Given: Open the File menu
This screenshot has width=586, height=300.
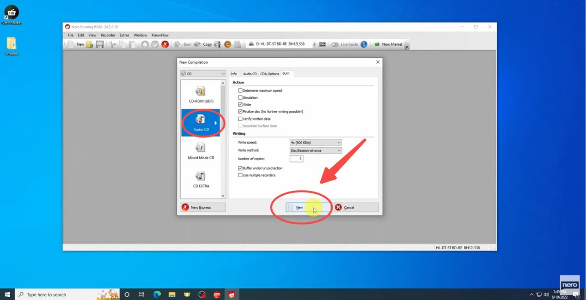Looking at the screenshot, I should point(71,35).
